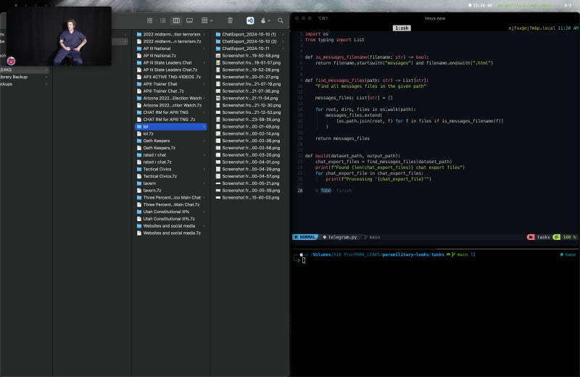Screen dimensions: 580x377
Task: Click the pink folder icon beside 'tasks'
Action: click(x=531, y=237)
